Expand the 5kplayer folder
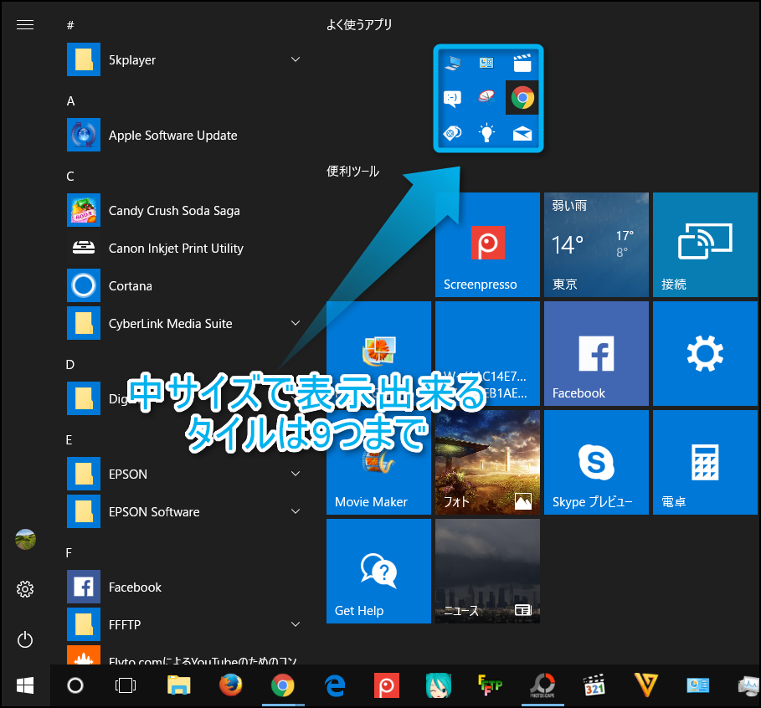 coord(295,59)
